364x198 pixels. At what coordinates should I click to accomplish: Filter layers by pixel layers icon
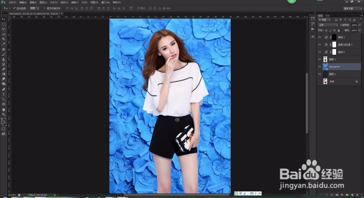[x=336, y=20]
